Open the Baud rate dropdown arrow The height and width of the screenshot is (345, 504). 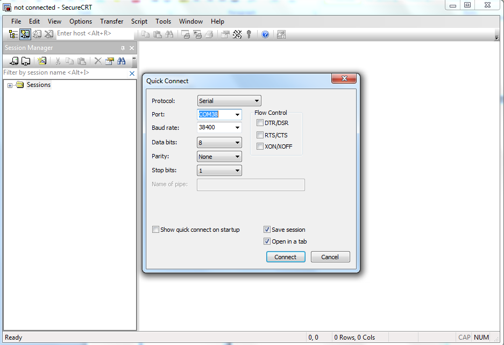(237, 128)
